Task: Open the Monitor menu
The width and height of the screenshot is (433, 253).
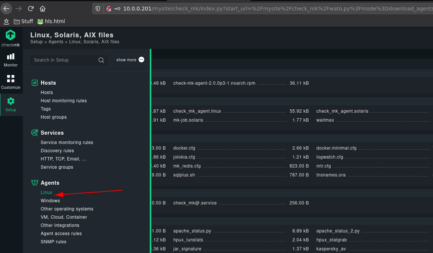Action: (11, 60)
